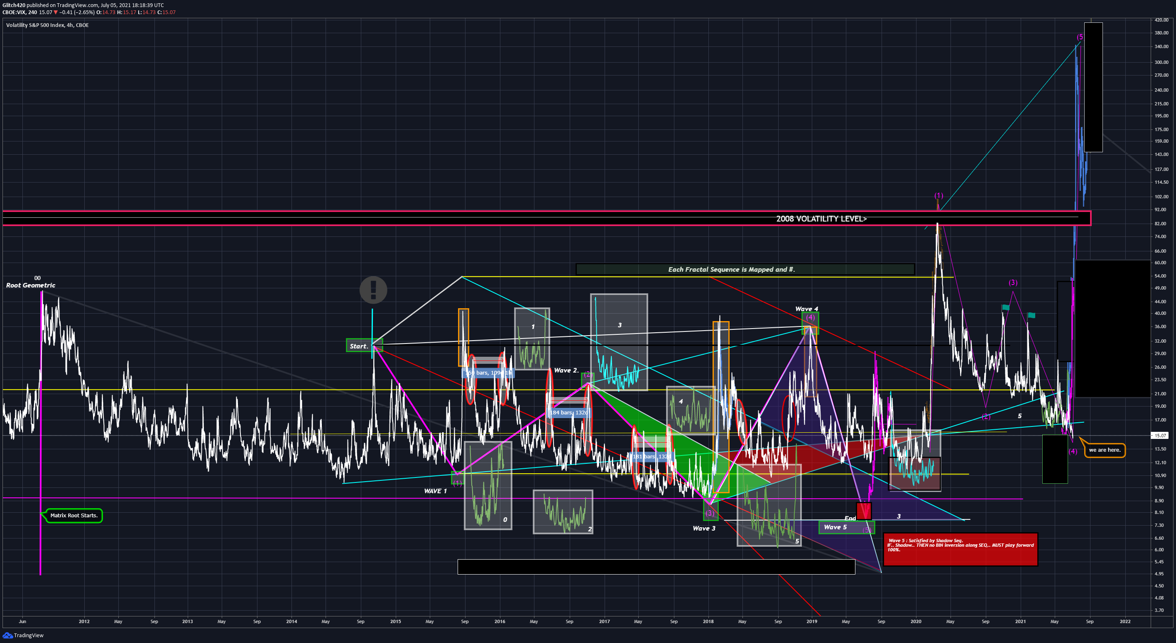Select the 'Matrix Root Starts.' callout
The image size is (1176, 643).
click(74, 515)
